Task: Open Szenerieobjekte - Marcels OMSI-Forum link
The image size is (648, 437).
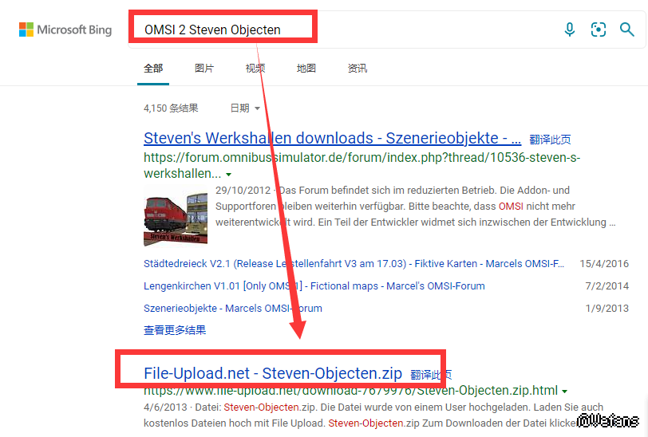Action: click(x=233, y=308)
